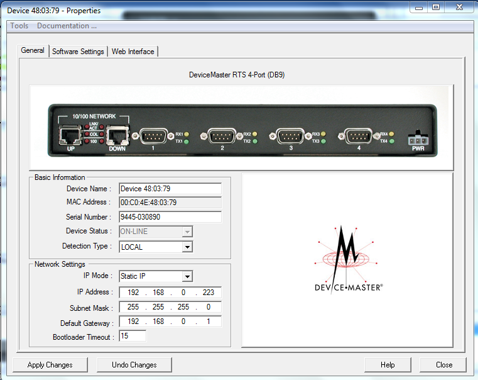Image resolution: width=478 pixels, height=380 pixels.
Task: Maximize the Properties window
Action: [436, 7]
